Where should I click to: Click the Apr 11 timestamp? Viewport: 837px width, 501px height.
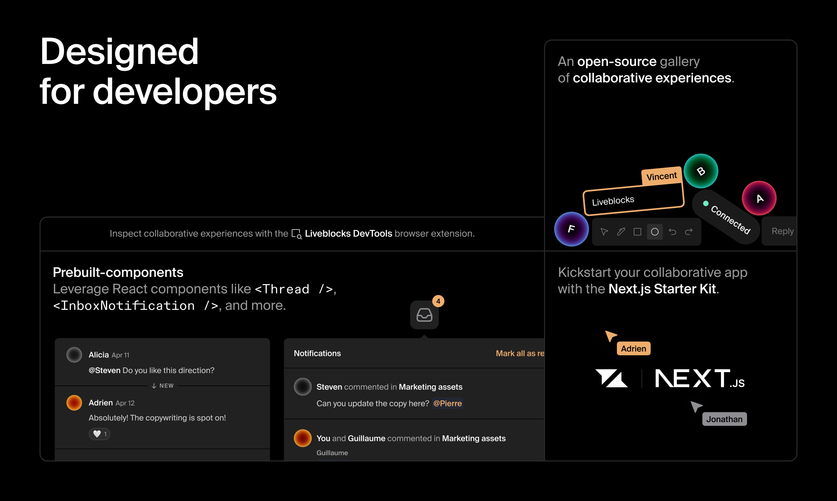[x=121, y=355]
